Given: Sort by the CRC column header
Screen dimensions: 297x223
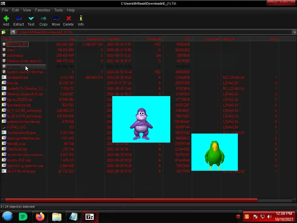Looking at the screenshot, I should tap(178, 39).
